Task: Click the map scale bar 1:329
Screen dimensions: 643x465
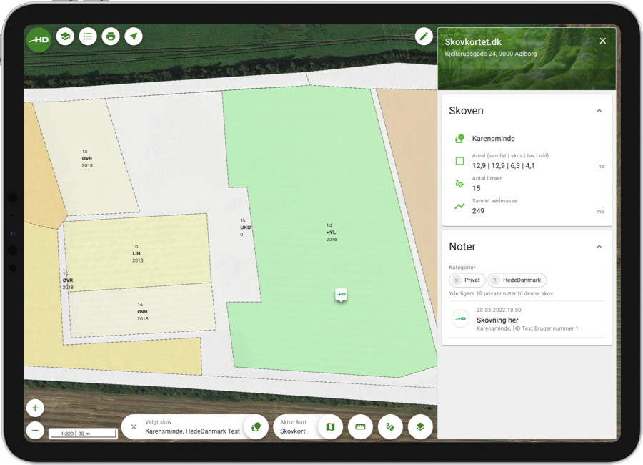Action: (x=84, y=434)
